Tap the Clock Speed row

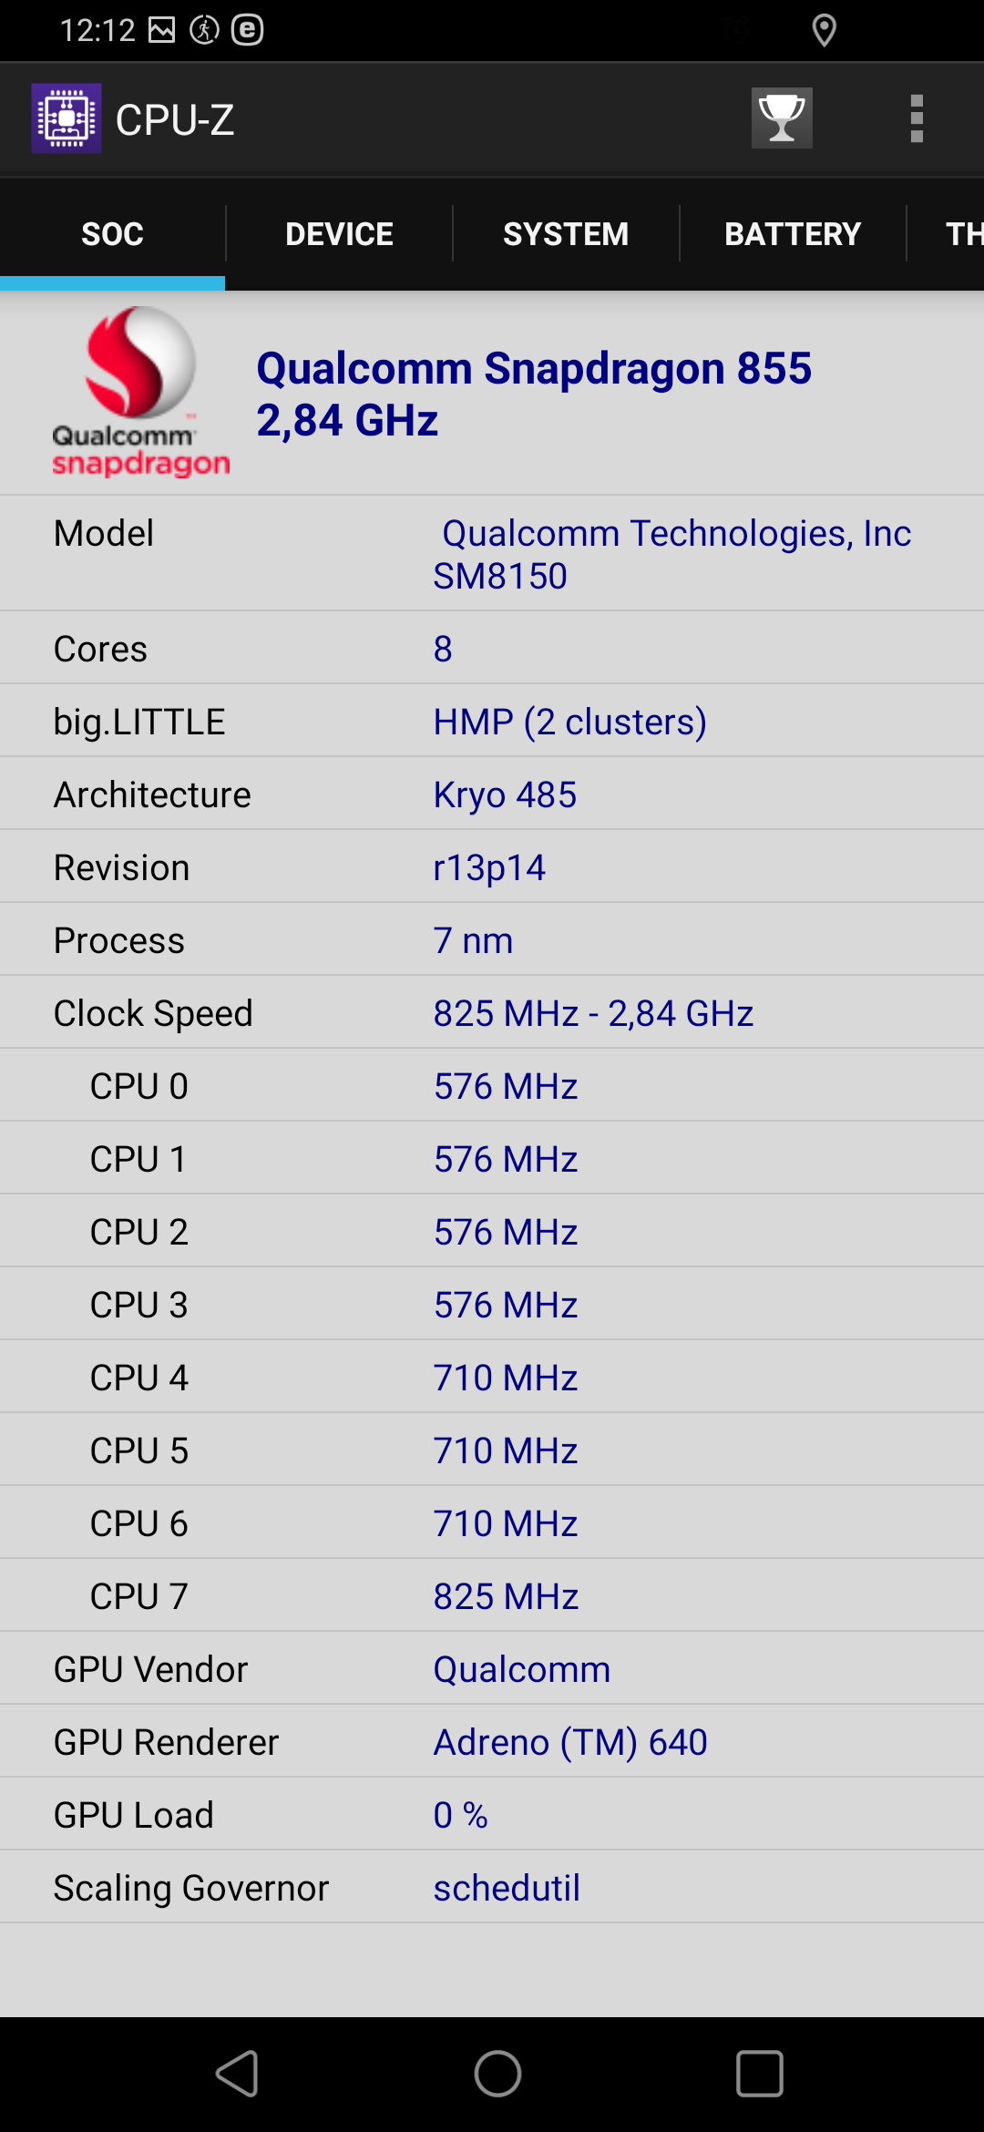[x=492, y=1012]
